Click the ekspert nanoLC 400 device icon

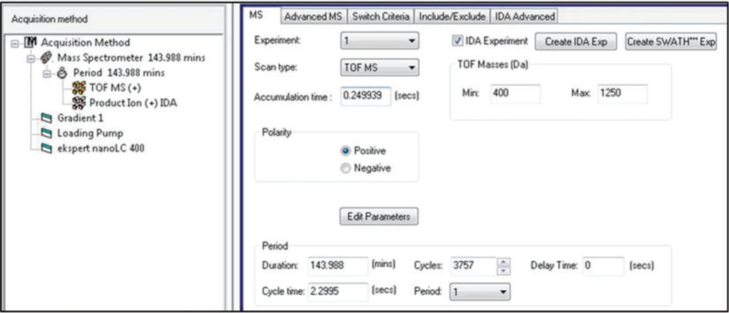click(47, 149)
